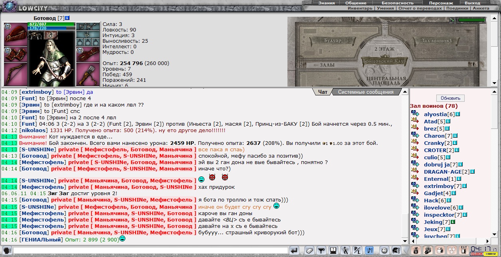Click Зал воинов3 room on the map
Screen dimensions: 501x257
pyautogui.click(x=436, y=41)
